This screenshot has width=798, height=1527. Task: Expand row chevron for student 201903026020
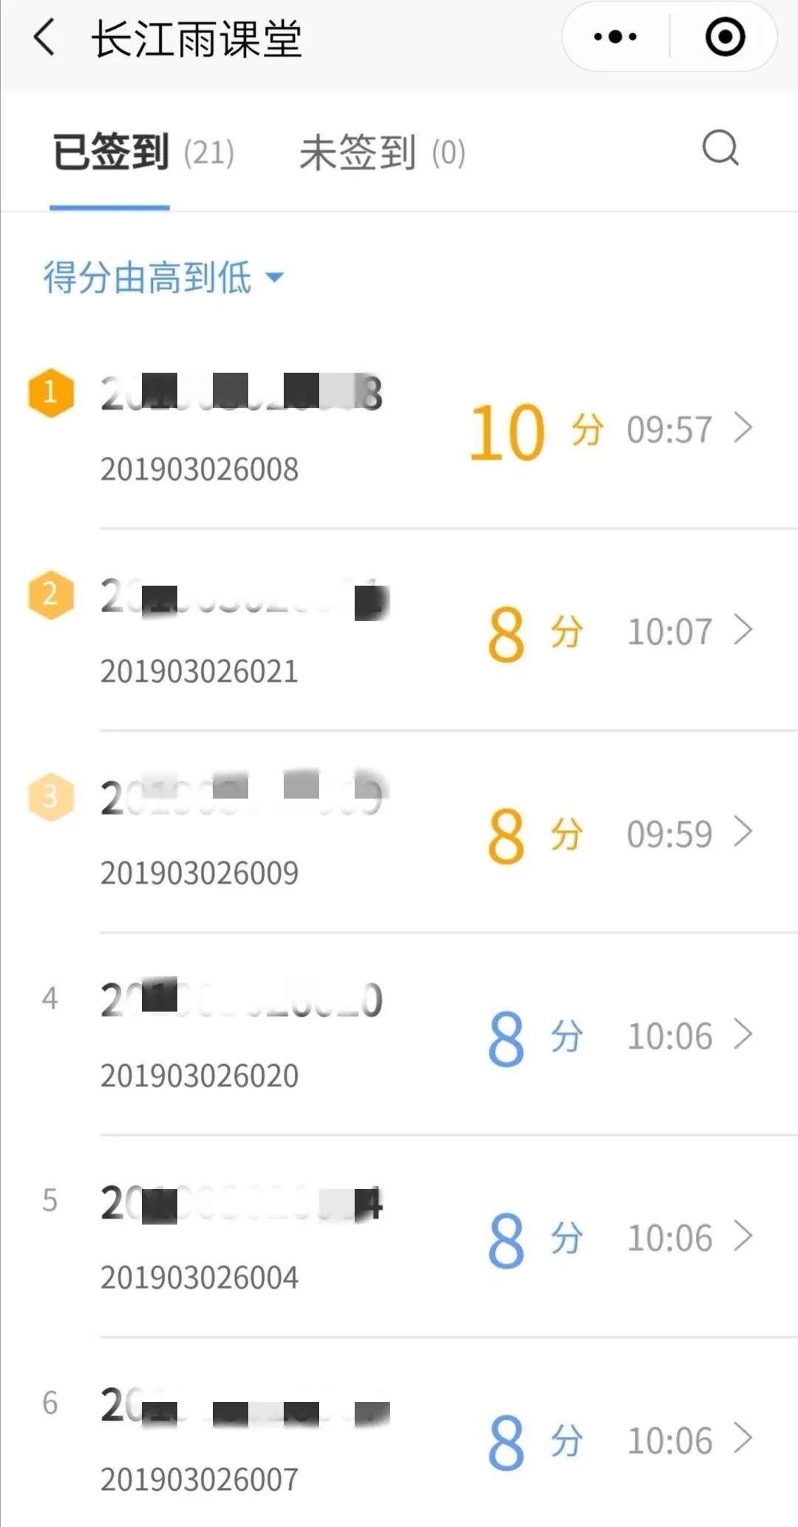(x=743, y=1034)
